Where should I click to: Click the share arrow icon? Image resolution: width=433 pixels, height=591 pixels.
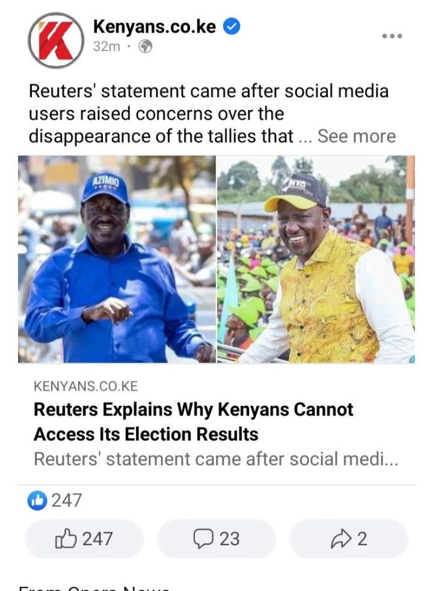pyautogui.click(x=341, y=539)
